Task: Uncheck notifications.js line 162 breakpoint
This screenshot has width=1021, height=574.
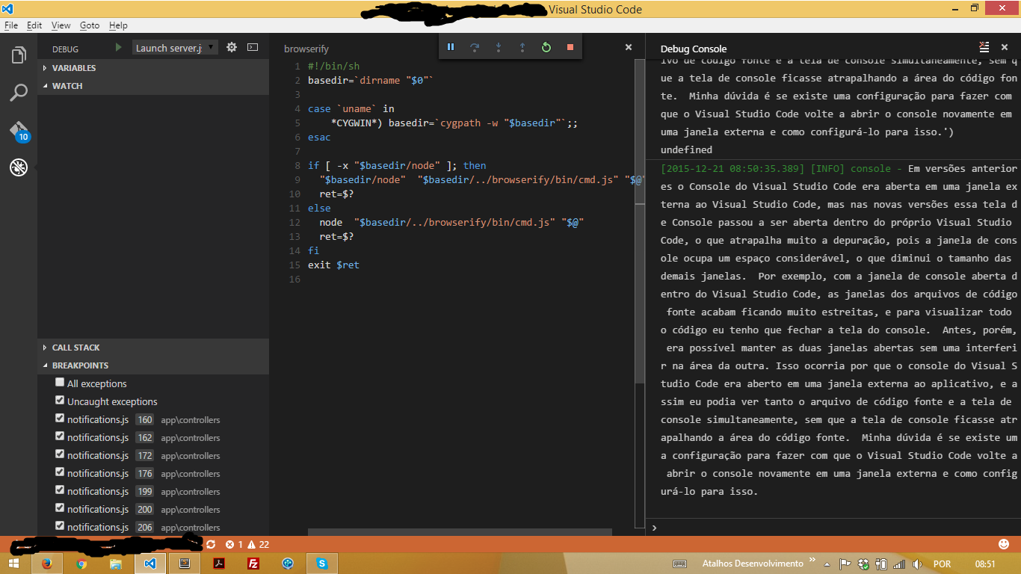Action: 60,436
